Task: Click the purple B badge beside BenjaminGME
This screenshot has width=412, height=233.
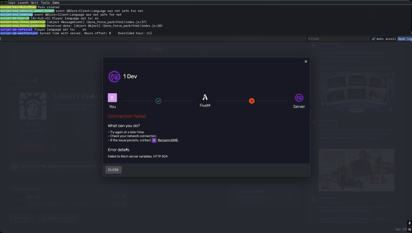Action: coord(154,140)
